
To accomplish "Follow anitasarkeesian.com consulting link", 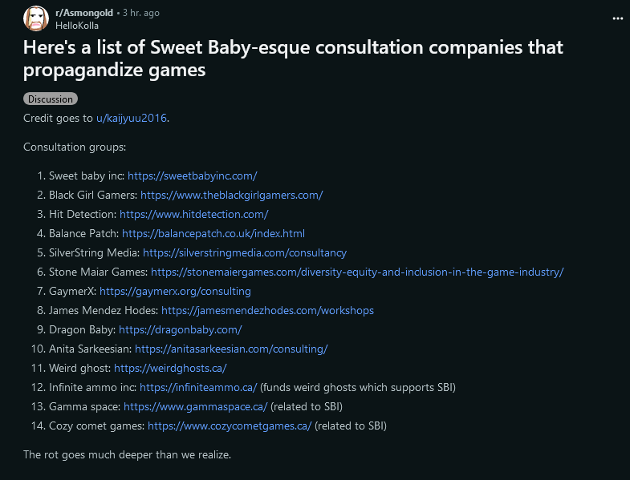I will point(231,349).
